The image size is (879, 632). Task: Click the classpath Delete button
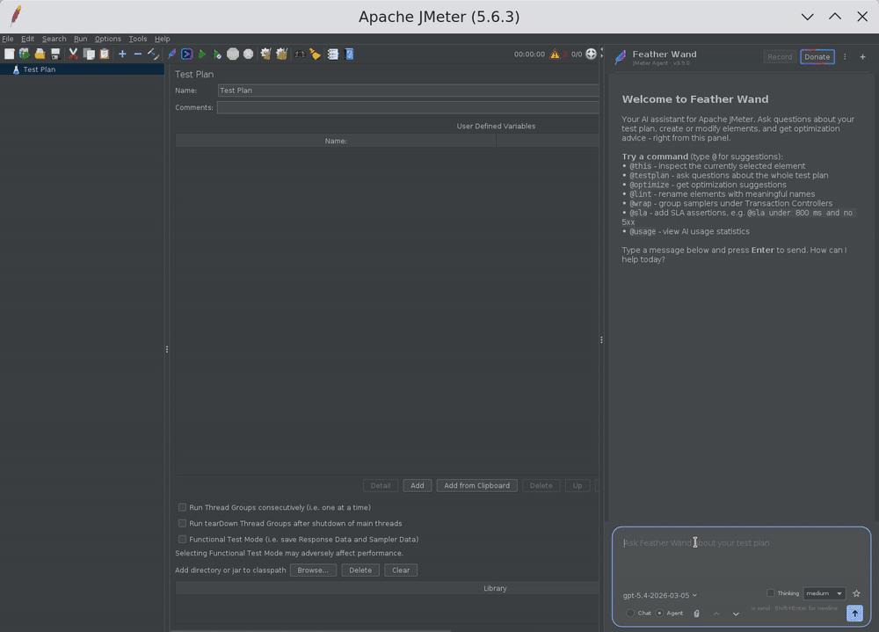click(360, 570)
